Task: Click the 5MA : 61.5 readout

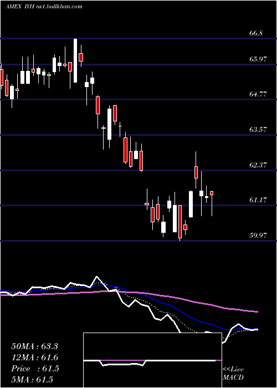Action: click(32, 380)
